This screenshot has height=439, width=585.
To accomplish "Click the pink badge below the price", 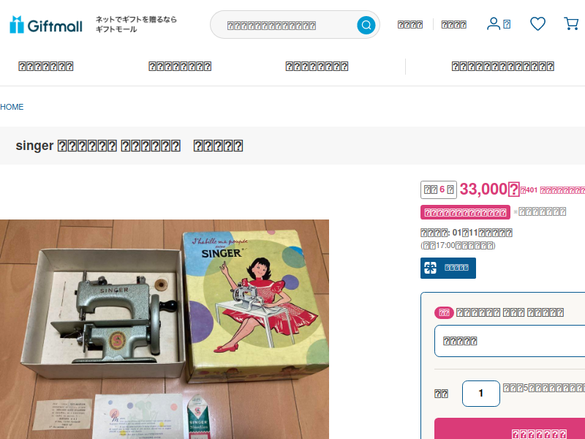I will click(x=465, y=212).
